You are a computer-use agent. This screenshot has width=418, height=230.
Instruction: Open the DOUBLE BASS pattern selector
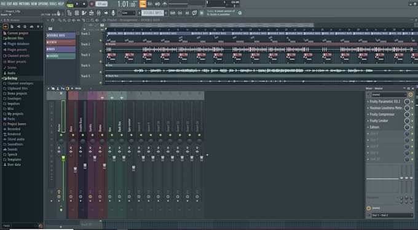coord(152,13)
